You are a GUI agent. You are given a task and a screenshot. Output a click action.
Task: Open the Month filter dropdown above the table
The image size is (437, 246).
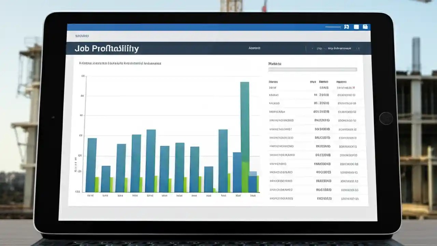pos(312,69)
